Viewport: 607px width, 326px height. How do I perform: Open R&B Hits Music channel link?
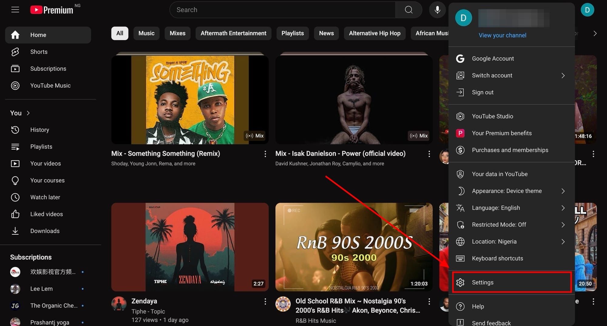click(316, 321)
